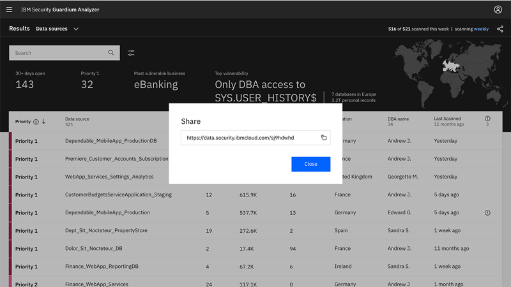Click top vulnerability SYS.USER_HISTORY$ text
This screenshot has width=511, height=287.
coord(265,98)
